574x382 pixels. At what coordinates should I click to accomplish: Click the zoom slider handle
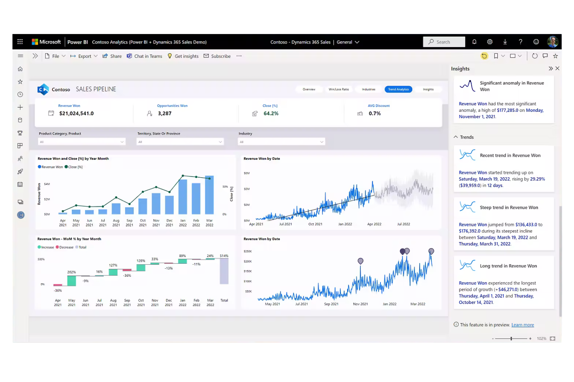click(x=511, y=338)
